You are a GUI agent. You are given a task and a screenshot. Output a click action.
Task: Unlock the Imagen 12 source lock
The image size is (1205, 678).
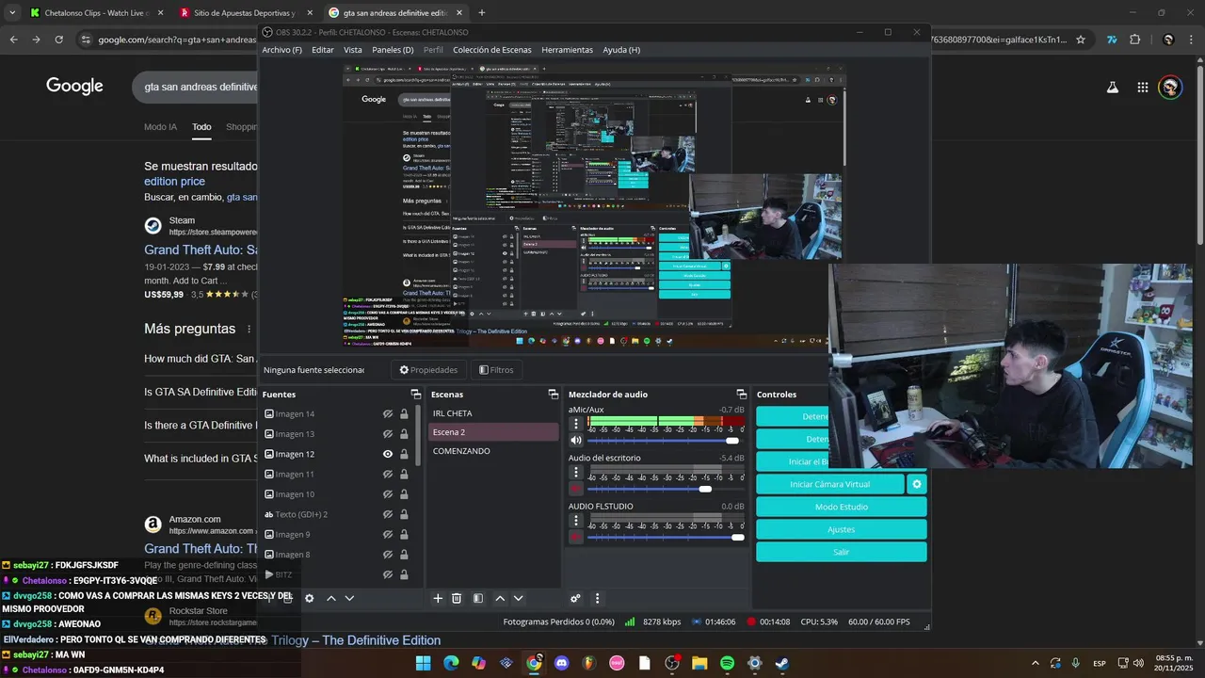pyautogui.click(x=404, y=454)
